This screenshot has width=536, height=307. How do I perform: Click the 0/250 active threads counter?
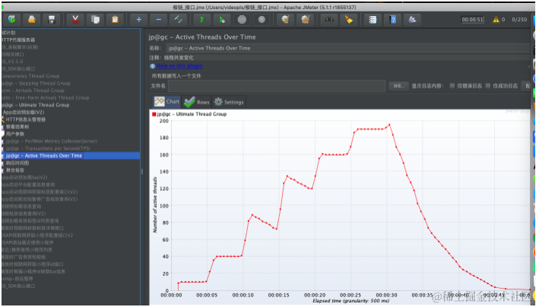pos(519,20)
